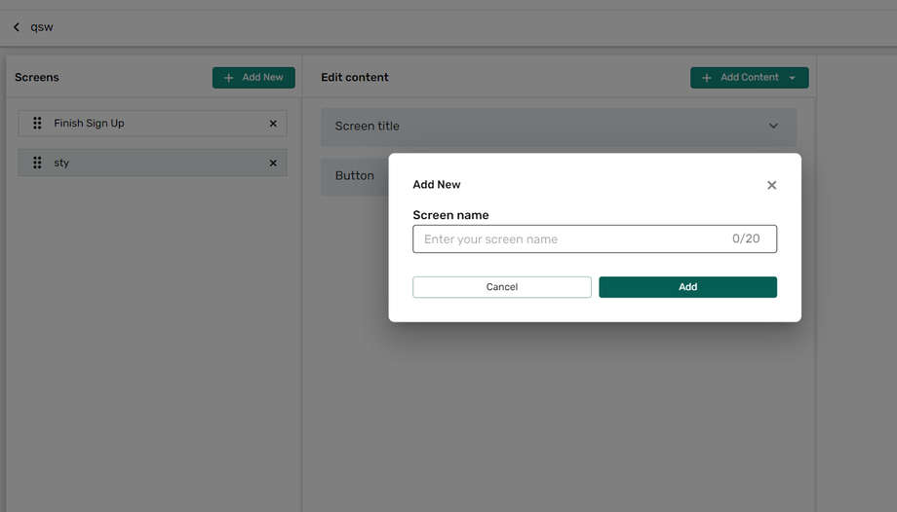Select the Button content section
The height and width of the screenshot is (512, 897).
click(x=354, y=176)
